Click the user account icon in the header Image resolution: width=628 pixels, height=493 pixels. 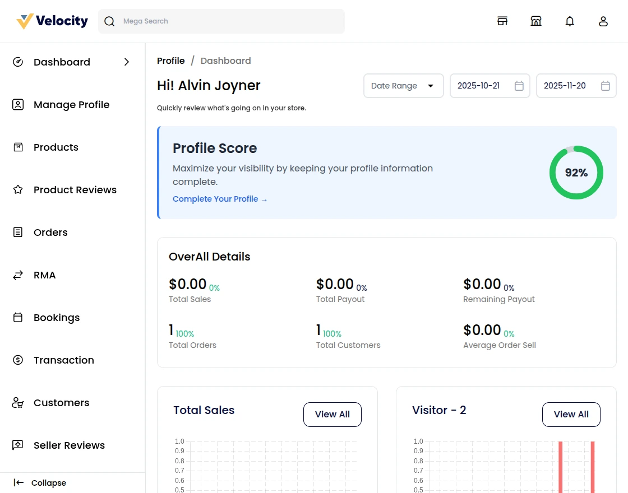(x=603, y=21)
